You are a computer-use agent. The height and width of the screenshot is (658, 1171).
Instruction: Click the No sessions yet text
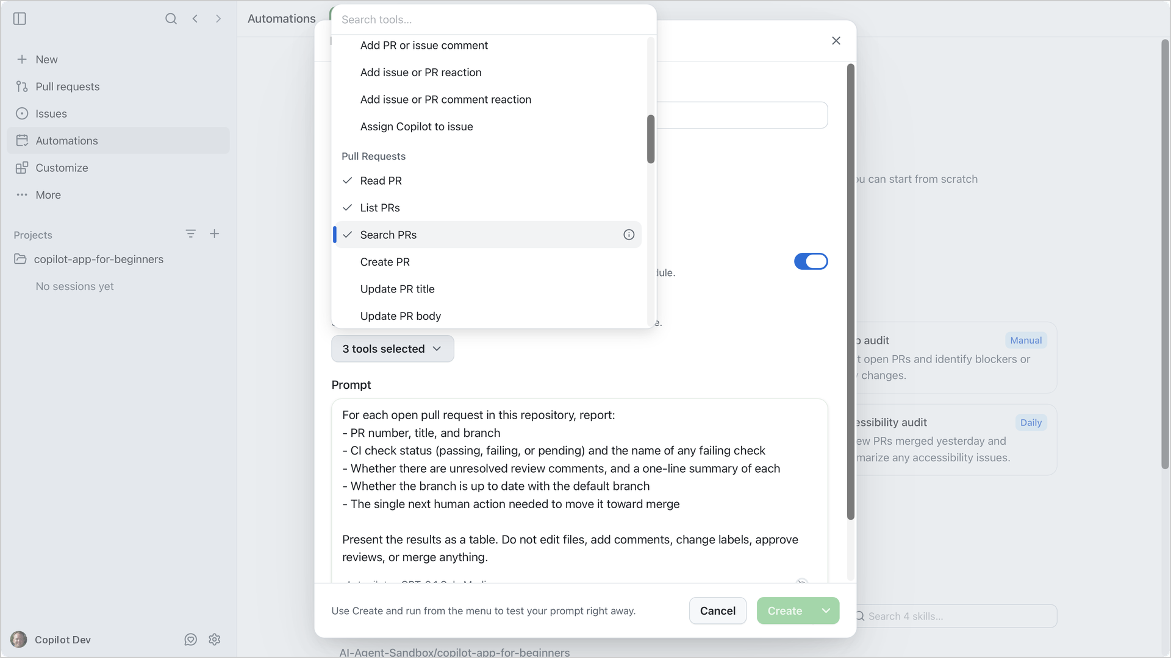(74, 286)
